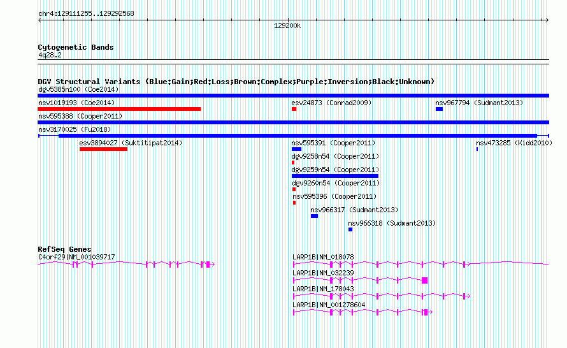Select the 4q28.2 band label
The image size is (567, 348).
[50, 55]
